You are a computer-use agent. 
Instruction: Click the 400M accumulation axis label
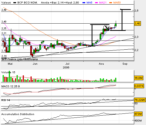point(138,121)
